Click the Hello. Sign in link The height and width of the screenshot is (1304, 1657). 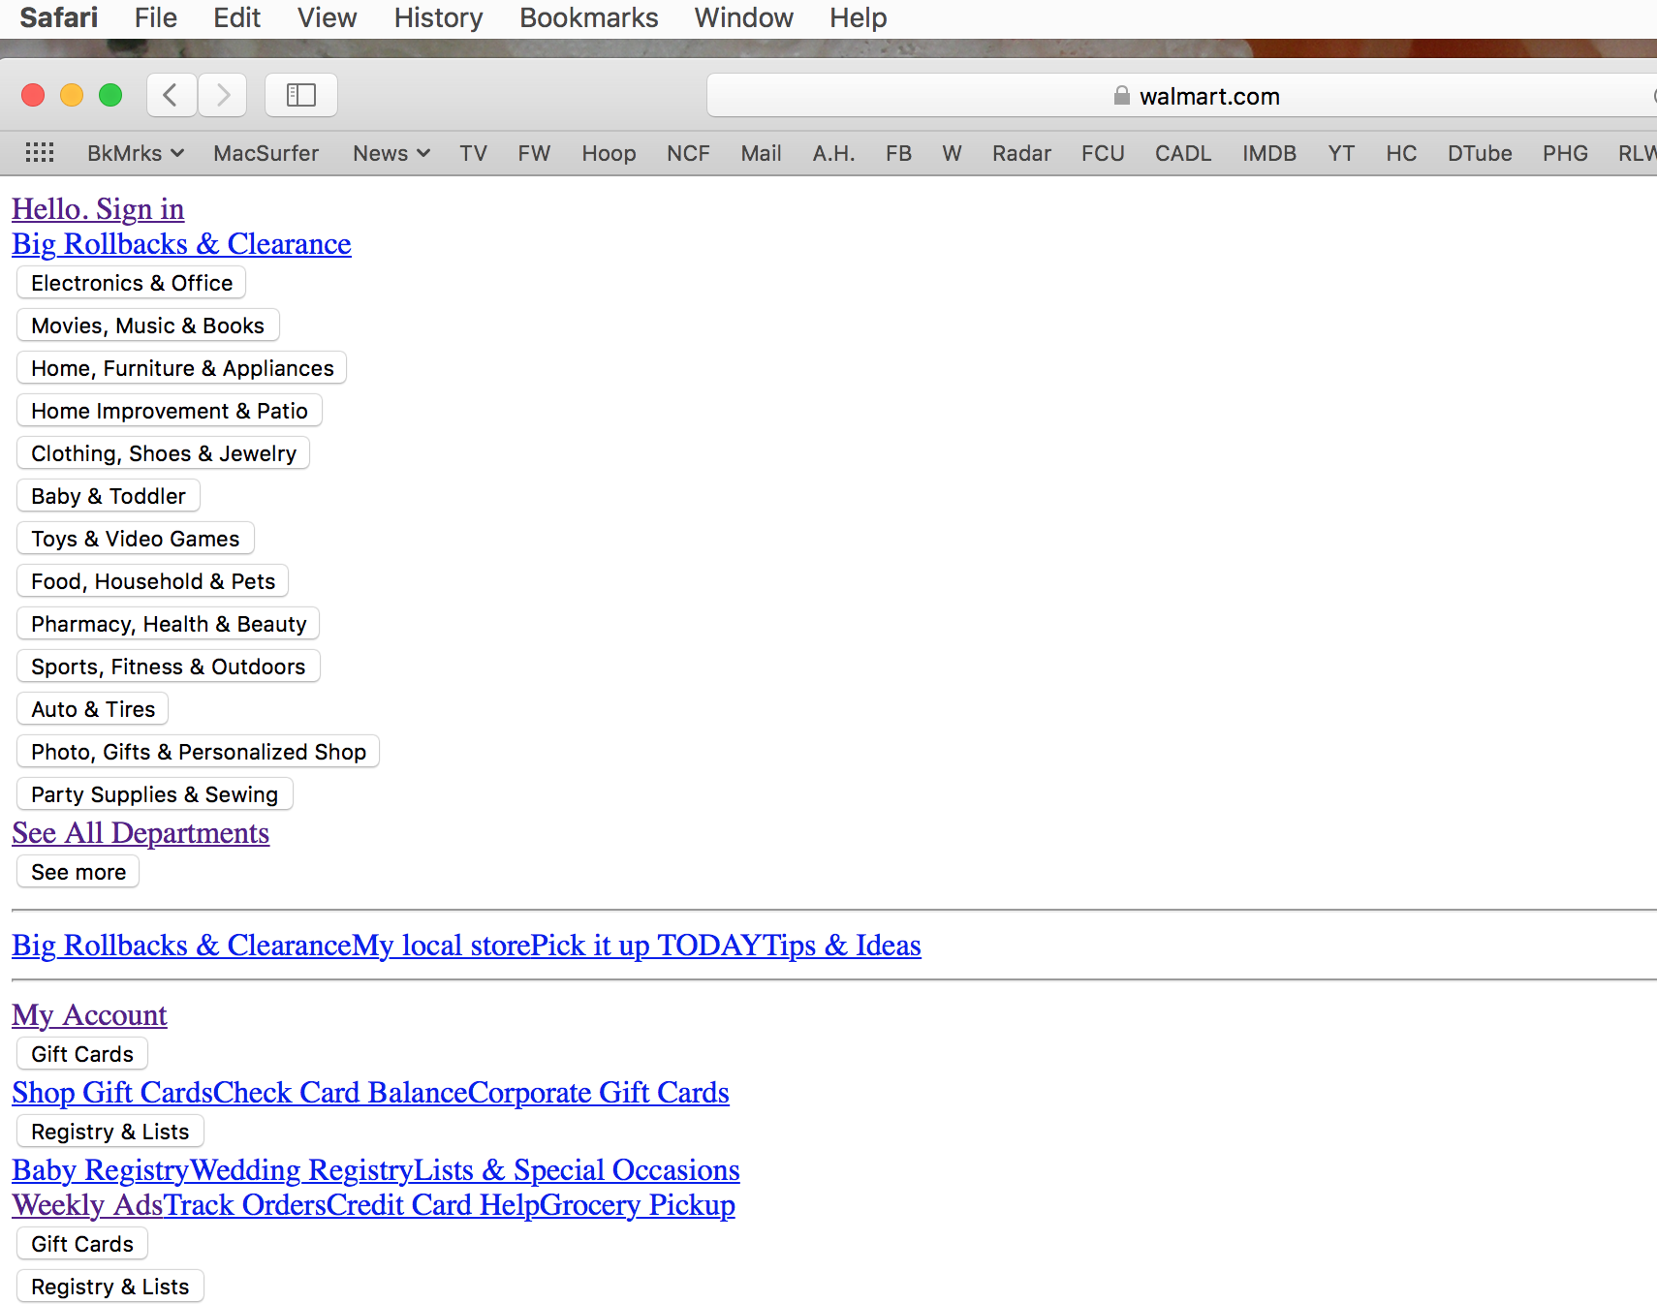click(x=98, y=209)
